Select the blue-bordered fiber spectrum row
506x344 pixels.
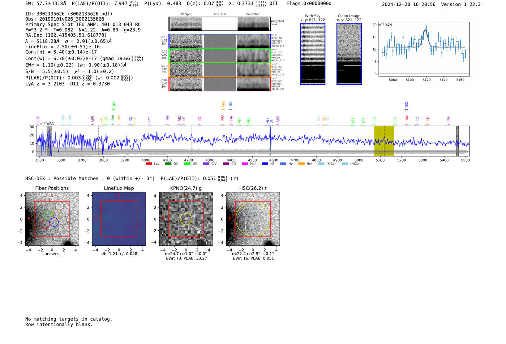pos(219,41)
